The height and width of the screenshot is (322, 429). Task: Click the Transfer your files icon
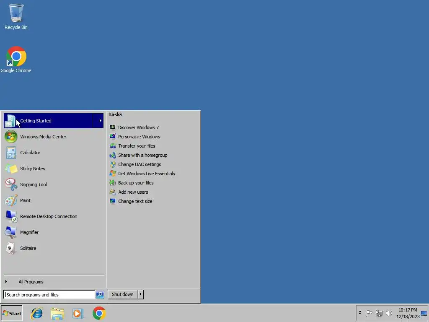[x=112, y=145]
